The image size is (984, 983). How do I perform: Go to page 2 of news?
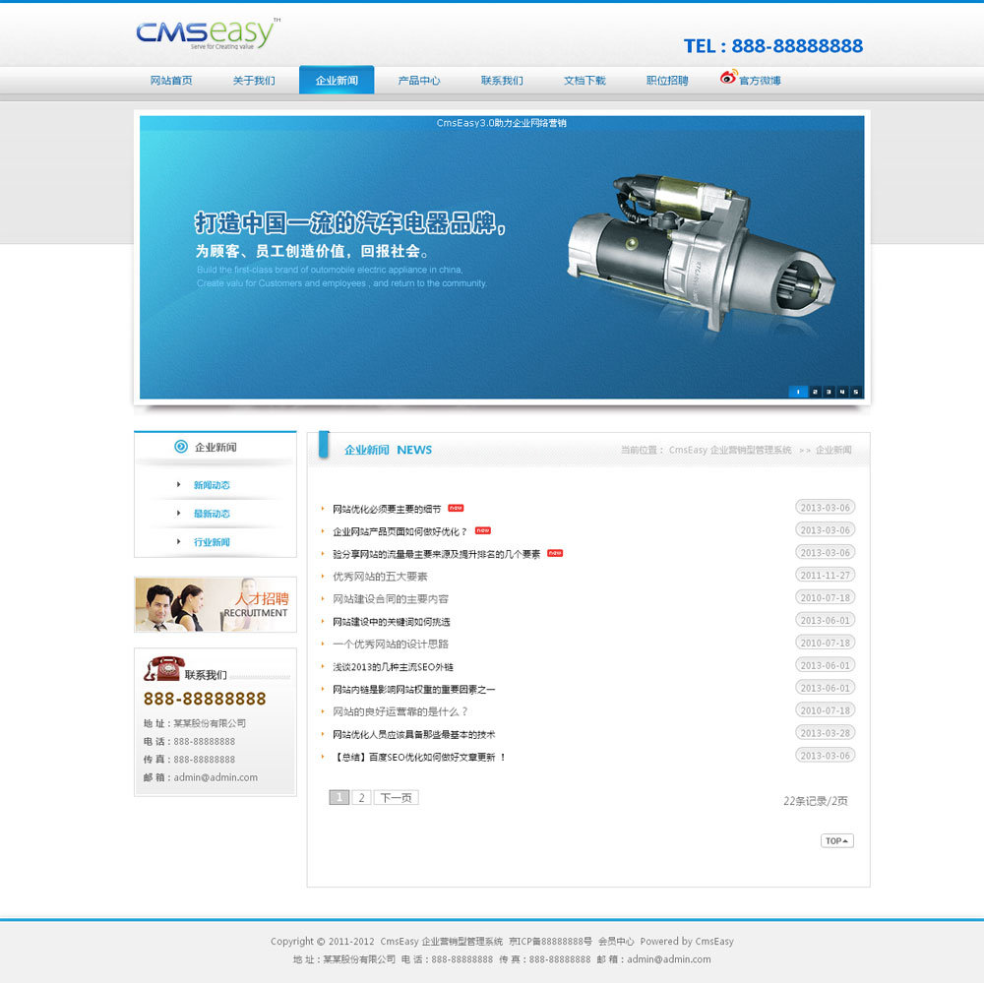pos(361,798)
